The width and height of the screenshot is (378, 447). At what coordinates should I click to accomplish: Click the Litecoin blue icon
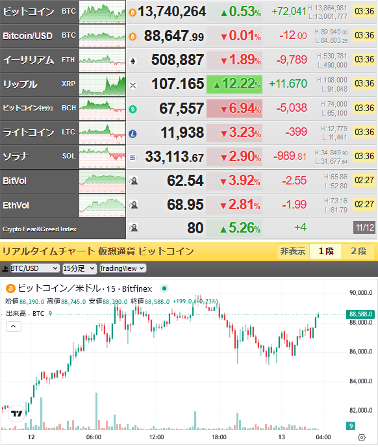coord(132,133)
